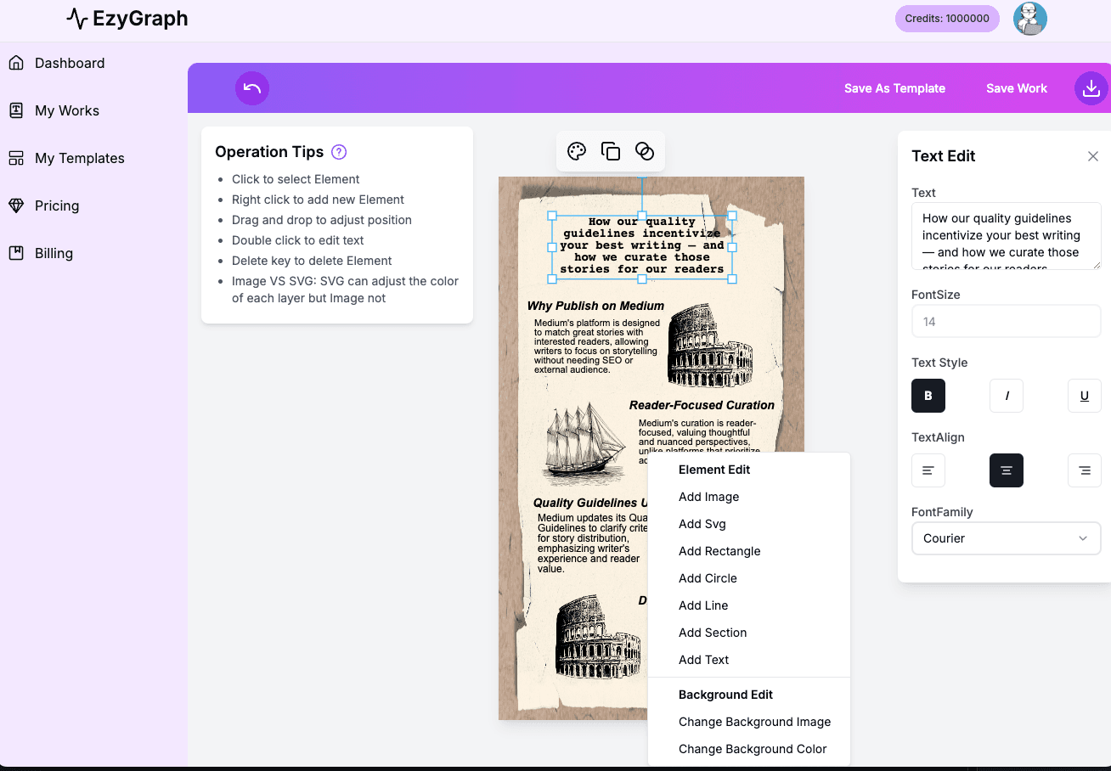This screenshot has height=771, width=1111.
Task: Select Add Text from context menu
Action: pyautogui.click(x=703, y=660)
